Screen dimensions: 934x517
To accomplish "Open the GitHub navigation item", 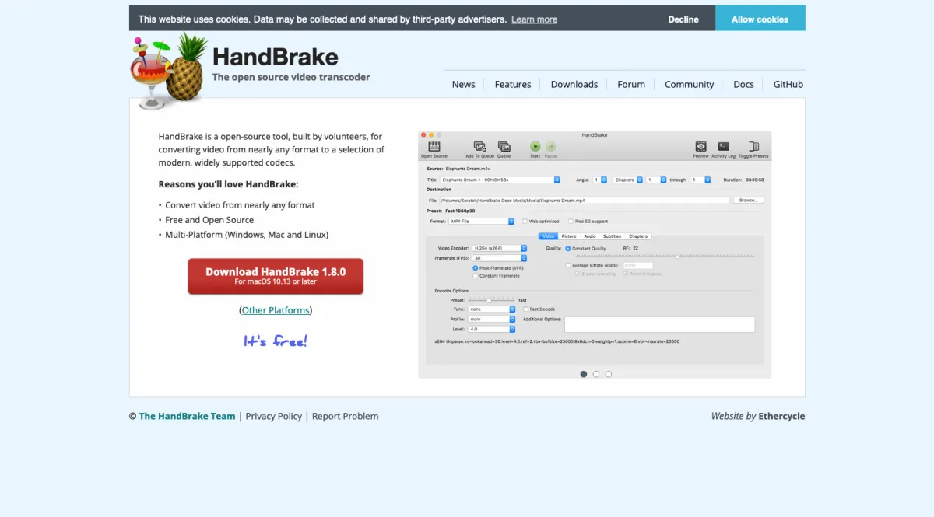I will click(788, 84).
